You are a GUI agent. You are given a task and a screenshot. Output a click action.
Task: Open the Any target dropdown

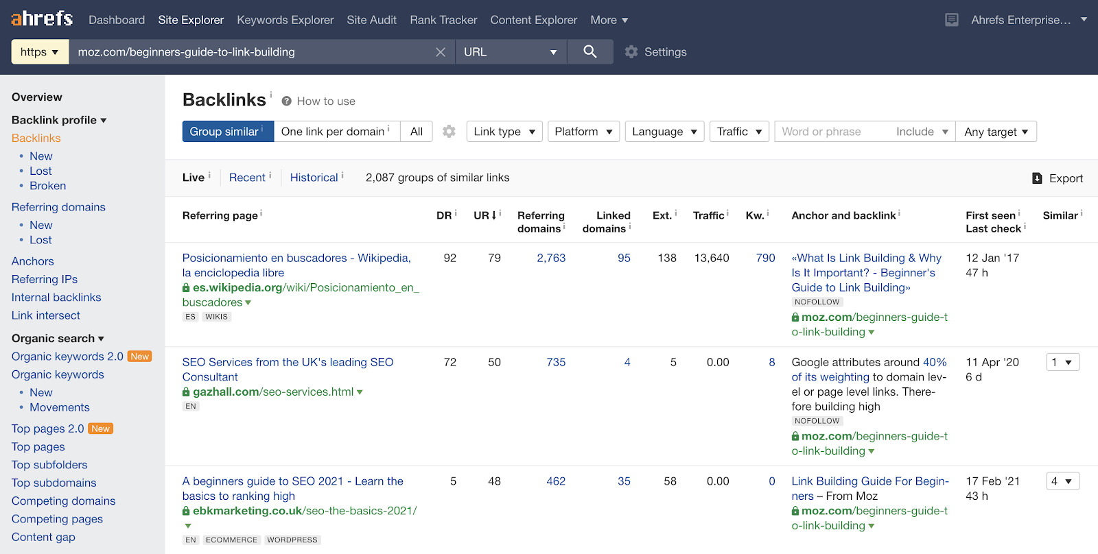click(x=996, y=132)
